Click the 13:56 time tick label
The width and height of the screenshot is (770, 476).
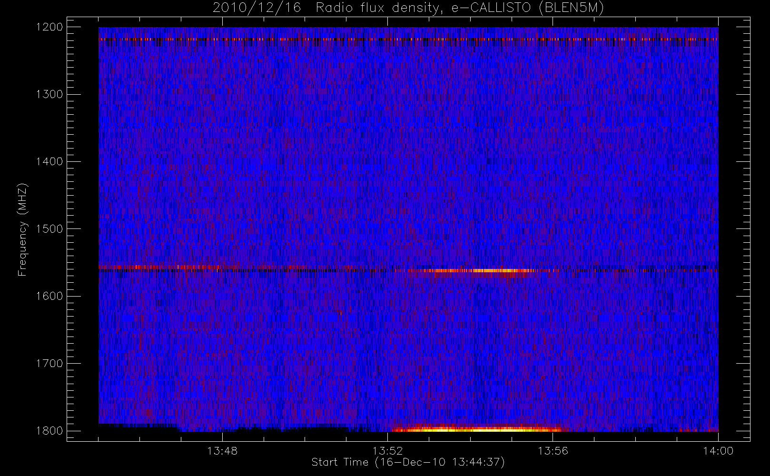point(553,451)
